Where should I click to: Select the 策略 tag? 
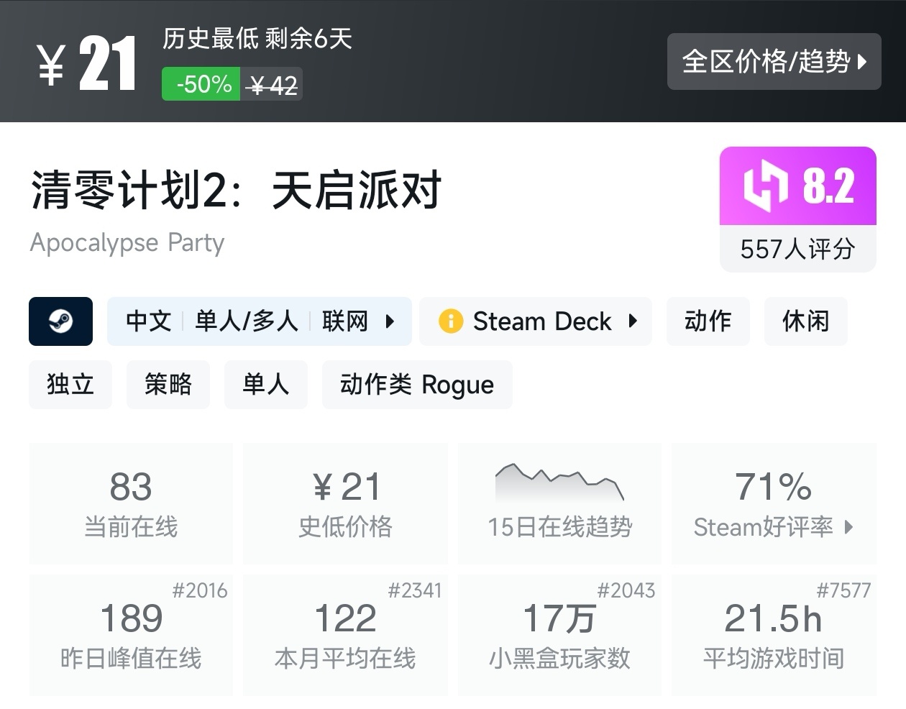pos(168,385)
